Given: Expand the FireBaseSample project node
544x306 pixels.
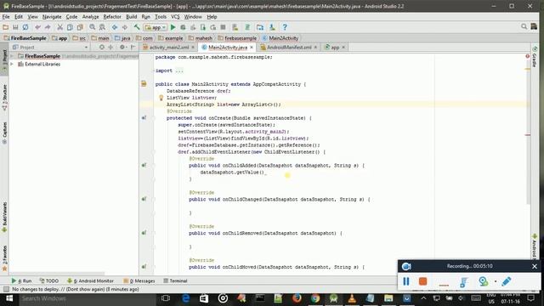Looking at the screenshot, I should [12, 56].
